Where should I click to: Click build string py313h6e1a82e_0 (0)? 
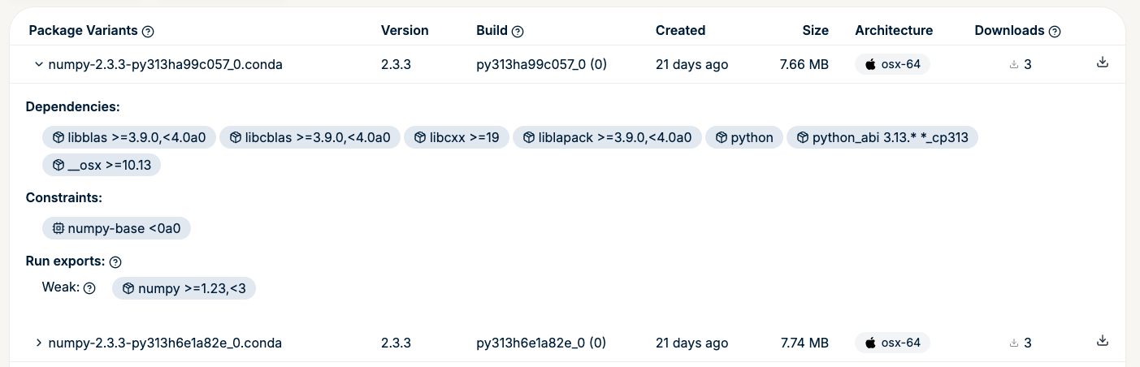541,343
